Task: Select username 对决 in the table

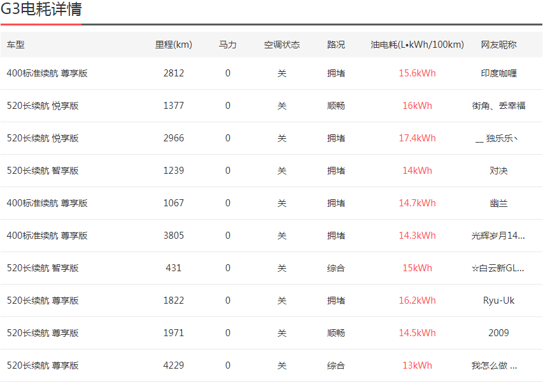Action: (498, 171)
